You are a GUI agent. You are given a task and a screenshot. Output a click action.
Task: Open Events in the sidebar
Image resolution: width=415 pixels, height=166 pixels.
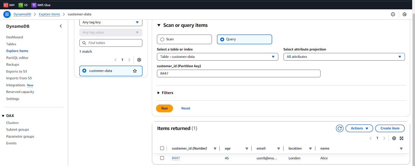[11, 143]
